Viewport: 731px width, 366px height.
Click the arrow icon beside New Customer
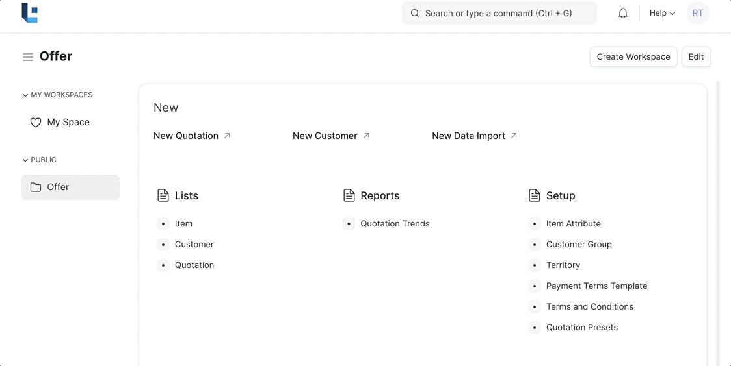tap(366, 136)
